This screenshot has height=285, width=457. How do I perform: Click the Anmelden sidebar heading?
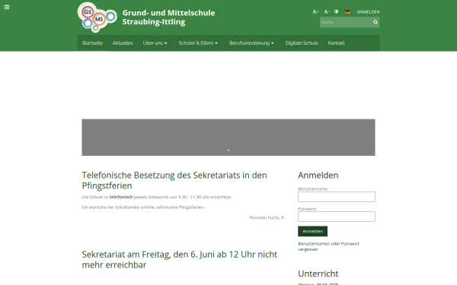coord(318,175)
